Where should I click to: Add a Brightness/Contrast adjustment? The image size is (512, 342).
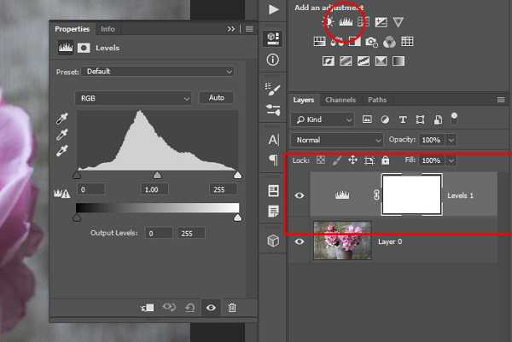(328, 22)
